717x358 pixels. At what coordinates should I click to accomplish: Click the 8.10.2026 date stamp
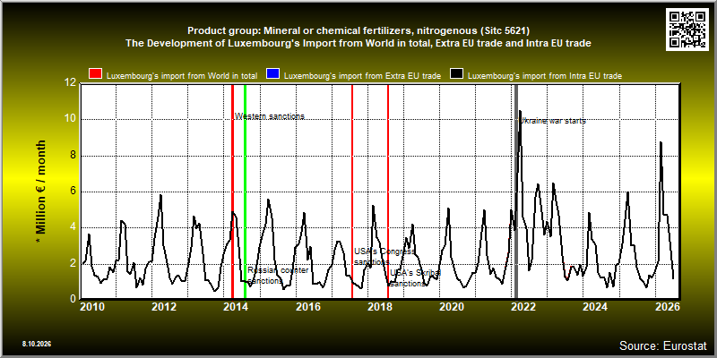click(37, 344)
